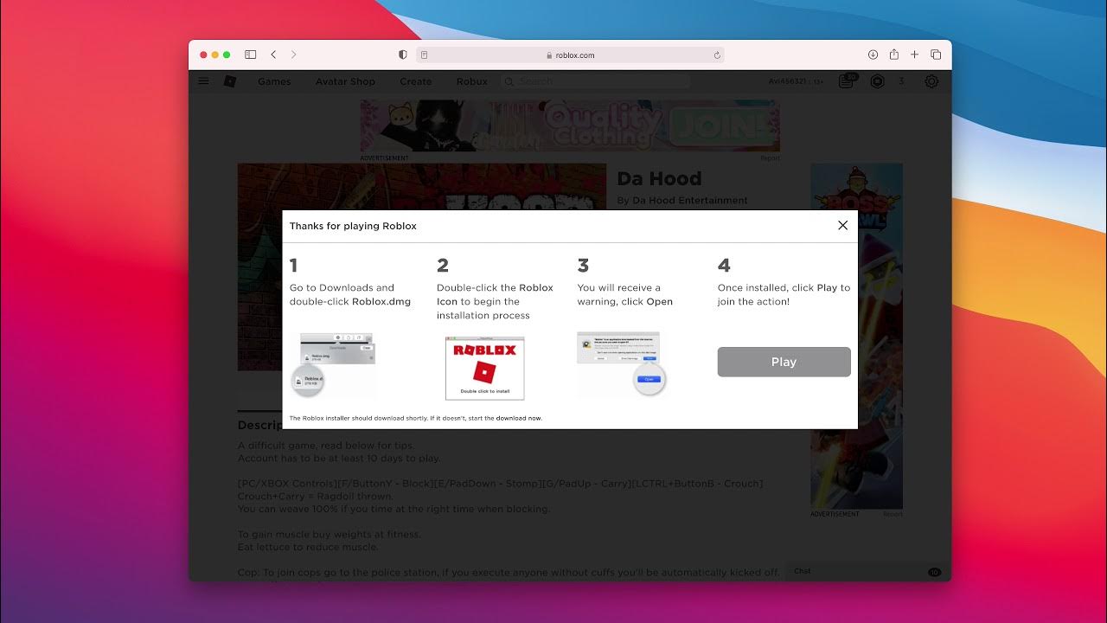Open the Games nav item
The width and height of the screenshot is (1107, 623).
coord(274,81)
